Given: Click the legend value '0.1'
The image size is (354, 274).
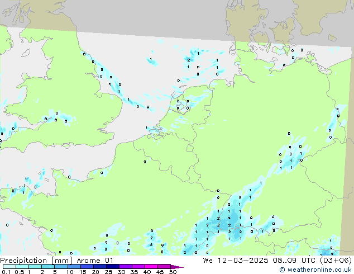Looking at the screenshot, I should point(6,272).
